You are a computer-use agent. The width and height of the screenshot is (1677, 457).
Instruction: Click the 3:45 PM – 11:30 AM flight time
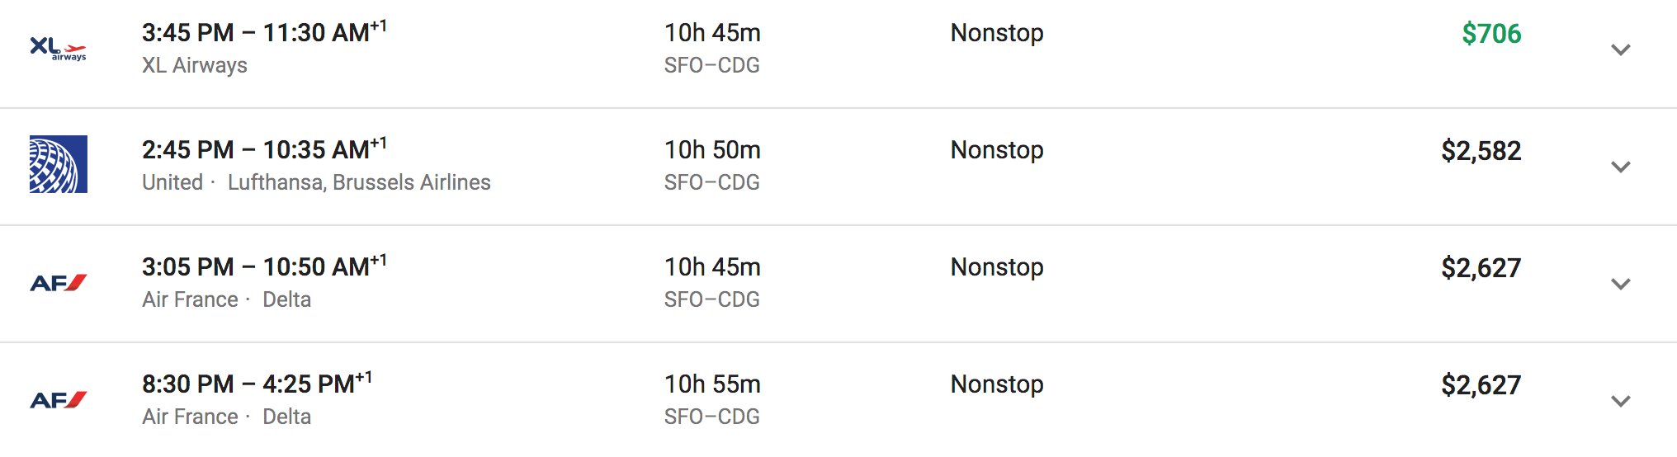point(264,32)
